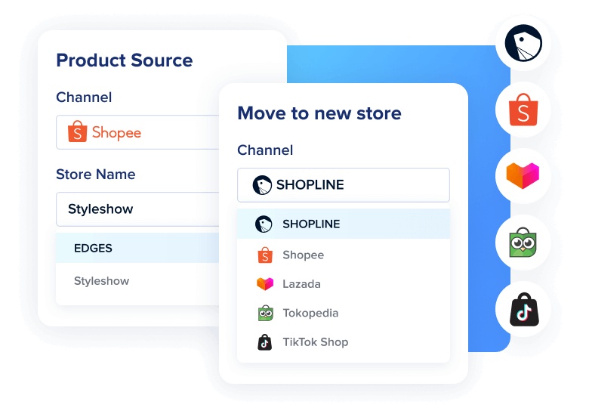Click Shopee bag icon in Product Source channel

point(77,131)
